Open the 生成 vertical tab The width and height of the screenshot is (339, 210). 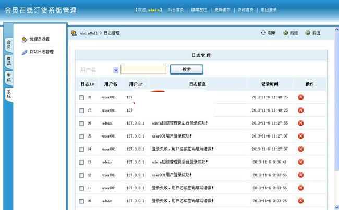pyautogui.click(x=8, y=77)
